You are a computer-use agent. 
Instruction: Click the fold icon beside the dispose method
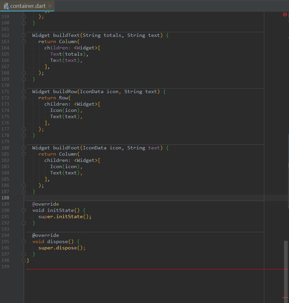[x=23, y=241]
